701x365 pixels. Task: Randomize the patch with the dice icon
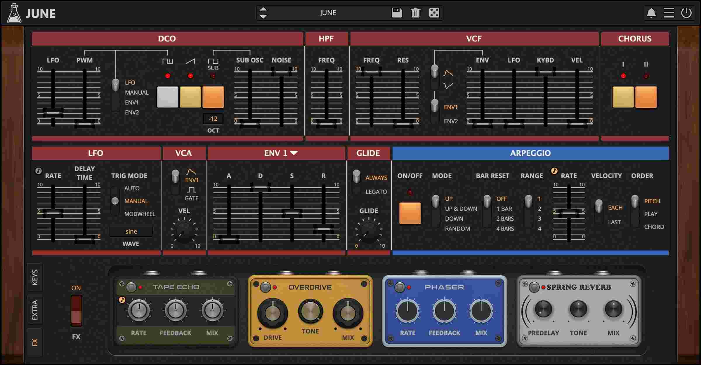[x=434, y=13]
